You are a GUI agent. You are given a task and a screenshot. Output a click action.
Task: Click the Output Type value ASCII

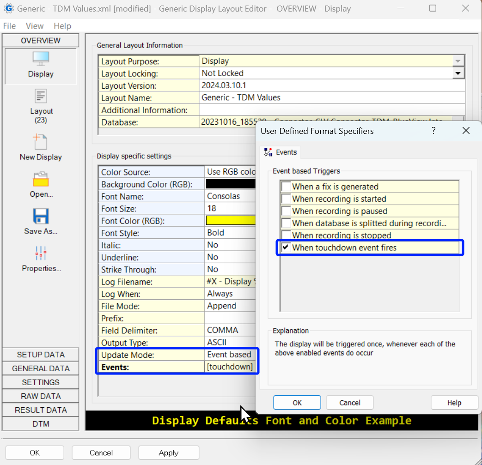[230, 342]
